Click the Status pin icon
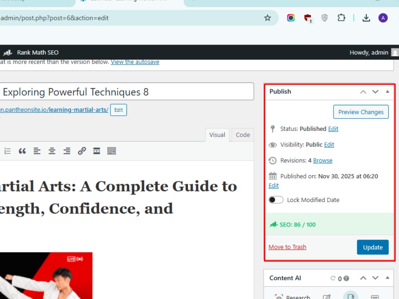 [x=273, y=129]
